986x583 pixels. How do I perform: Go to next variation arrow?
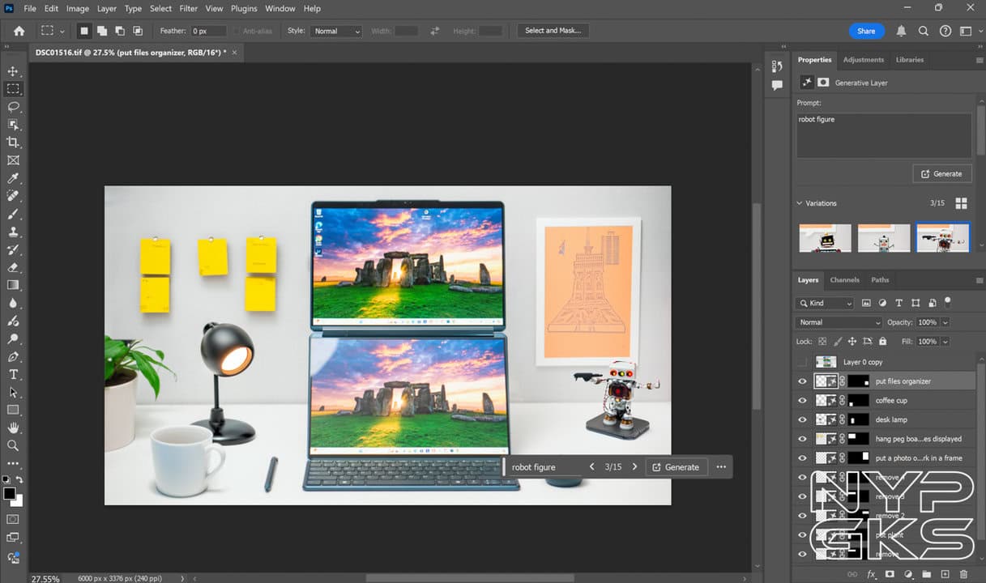pos(634,467)
